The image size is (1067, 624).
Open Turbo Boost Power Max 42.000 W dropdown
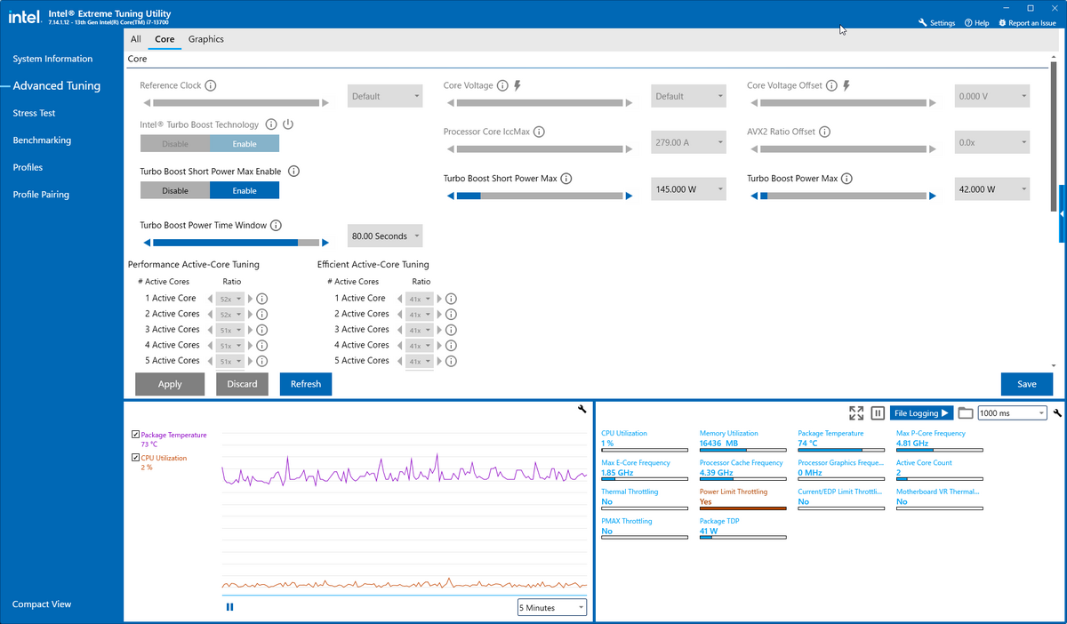[992, 189]
